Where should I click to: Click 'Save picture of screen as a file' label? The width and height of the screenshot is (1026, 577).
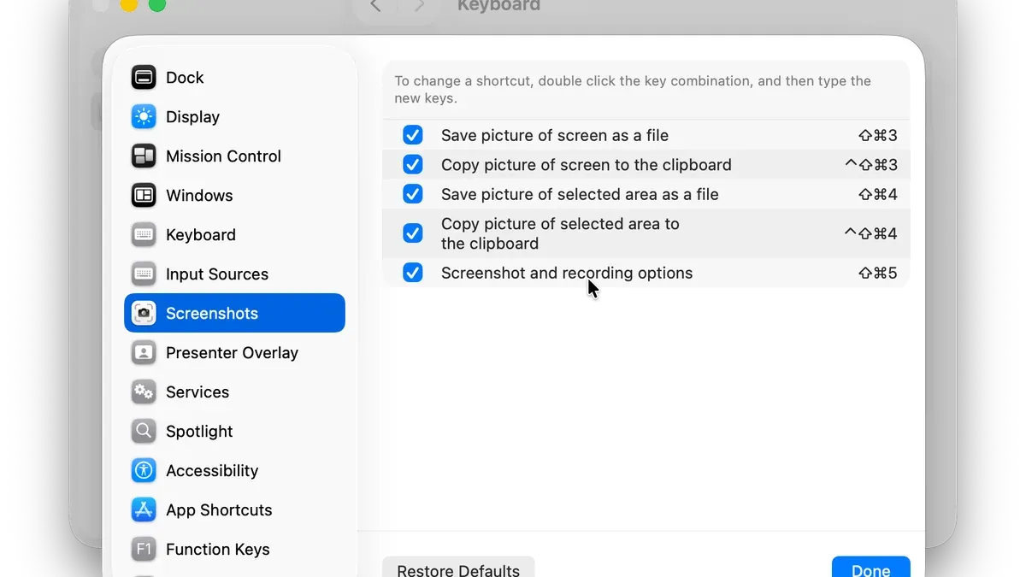coord(555,135)
